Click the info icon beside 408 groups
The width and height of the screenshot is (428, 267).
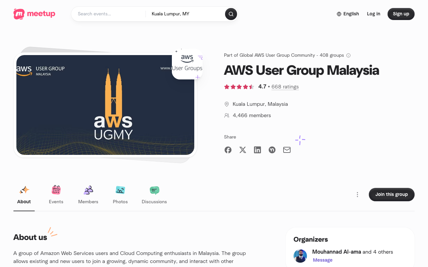[348, 55]
